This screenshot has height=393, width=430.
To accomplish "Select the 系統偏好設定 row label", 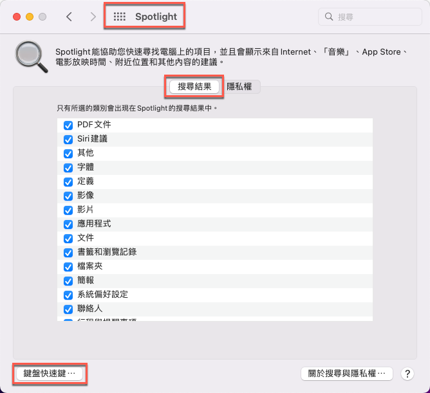I will 102,295.
